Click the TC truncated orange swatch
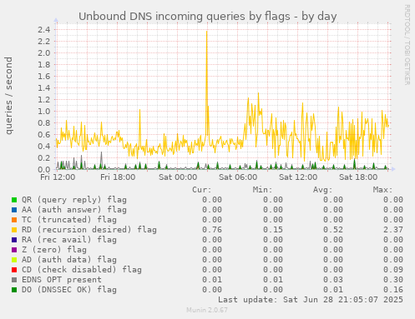 pos(14,220)
